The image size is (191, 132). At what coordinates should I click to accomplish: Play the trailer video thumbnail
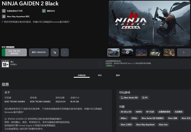[x=127, y=52]
